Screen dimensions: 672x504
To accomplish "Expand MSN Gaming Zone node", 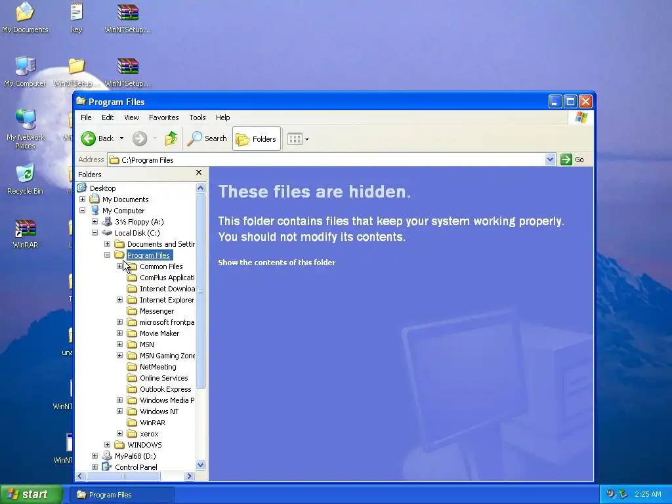I will click(x=119, y=355).
